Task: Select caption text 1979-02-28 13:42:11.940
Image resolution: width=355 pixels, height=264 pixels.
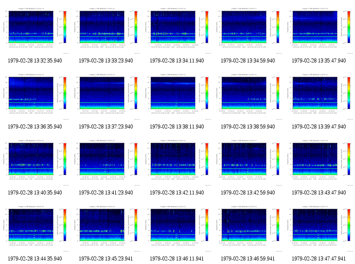Action: click(177, 193)
